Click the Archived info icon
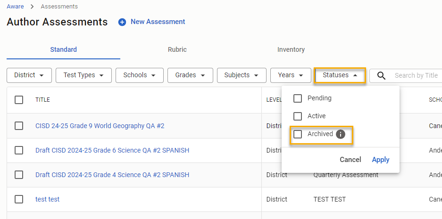The height and width of the screenshot is (219, 442). pyautogui.click(x=341, y=134)
